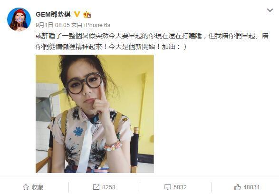Click the comment bubble icon
Viewport: 279px width, 194px height.
(168, 187)
